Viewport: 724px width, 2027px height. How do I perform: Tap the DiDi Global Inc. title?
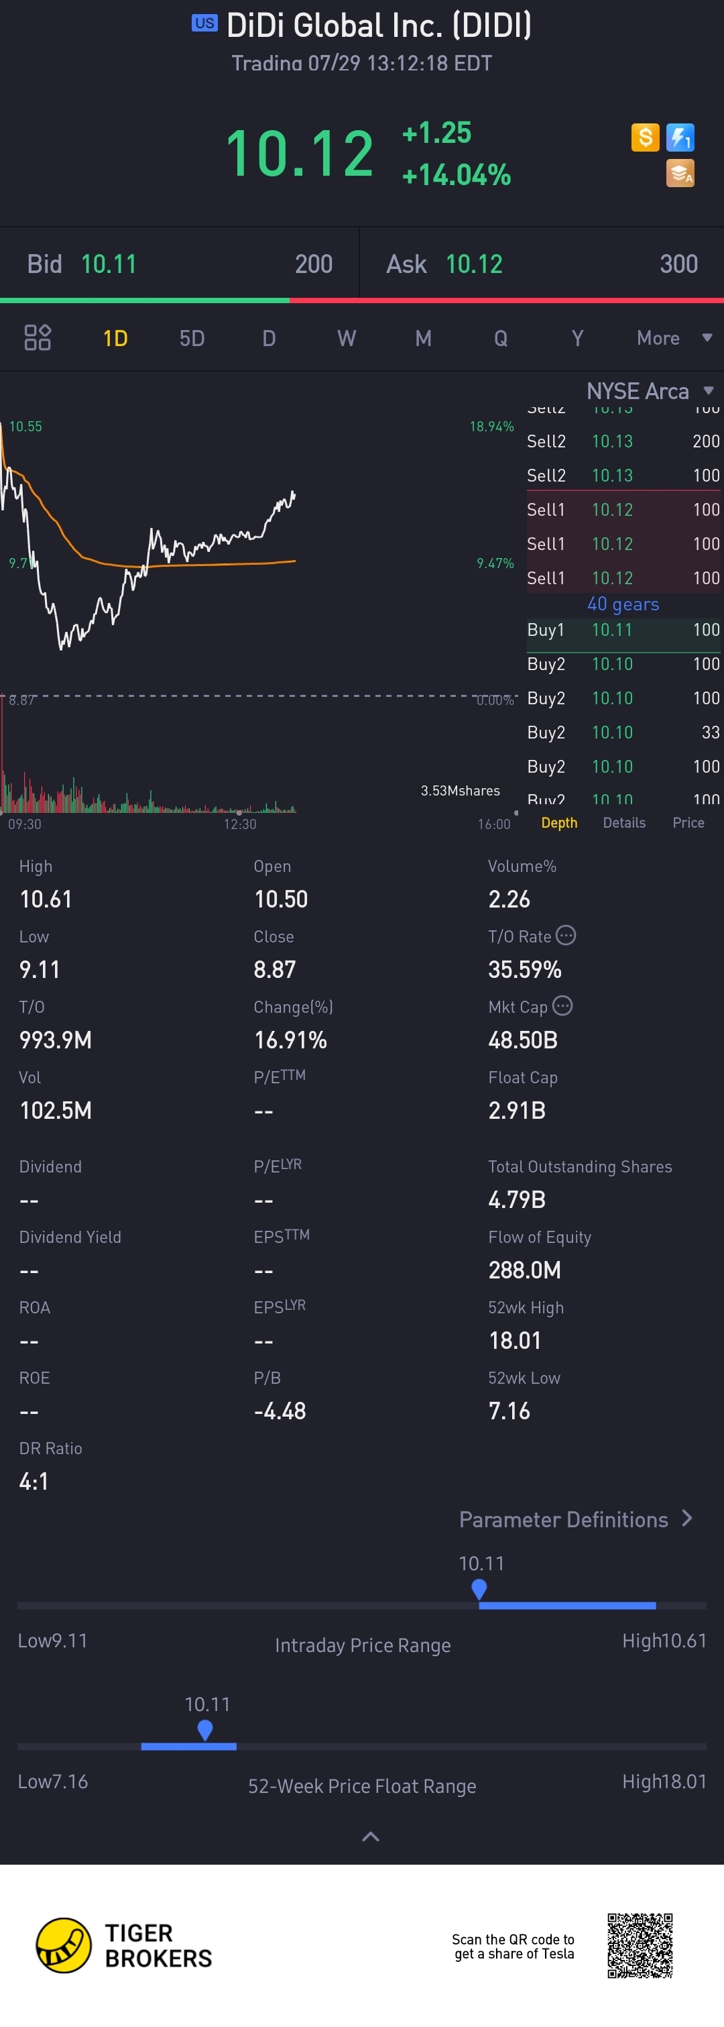click(x=379, y=25)
